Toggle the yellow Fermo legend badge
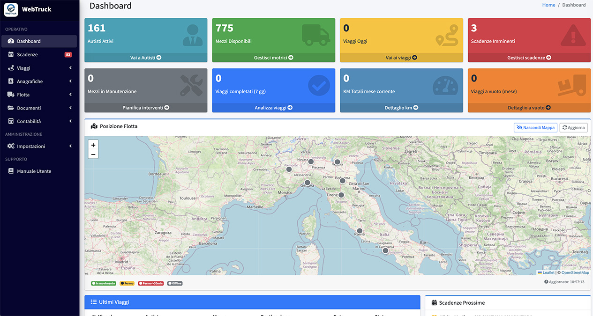 (127, 283)
